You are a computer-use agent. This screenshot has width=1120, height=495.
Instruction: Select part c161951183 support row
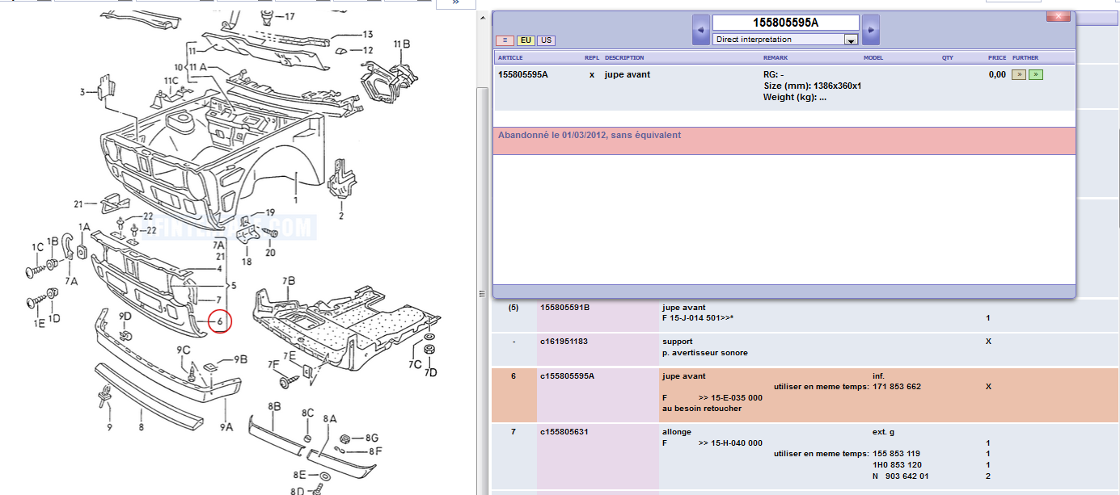pyautogui.click(x=564, y=342)
